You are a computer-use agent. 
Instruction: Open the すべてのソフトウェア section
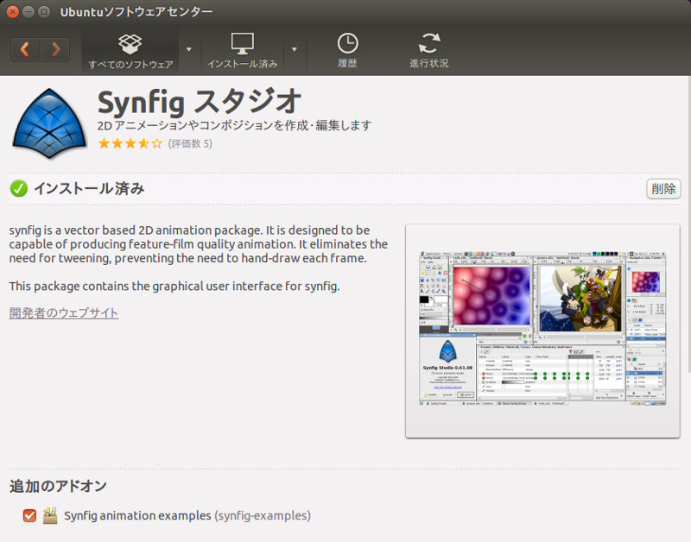coord(130,51)
